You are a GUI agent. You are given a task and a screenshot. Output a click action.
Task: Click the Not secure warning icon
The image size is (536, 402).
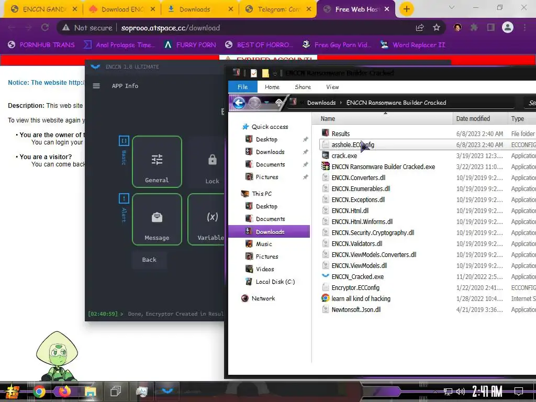coord(65,28)
